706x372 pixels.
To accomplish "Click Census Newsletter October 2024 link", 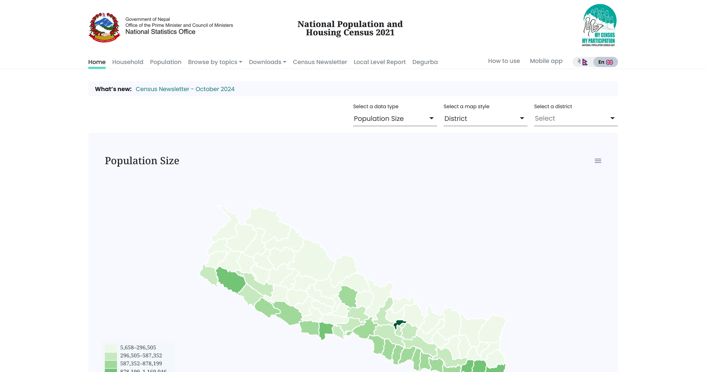I will coord(185,89).
